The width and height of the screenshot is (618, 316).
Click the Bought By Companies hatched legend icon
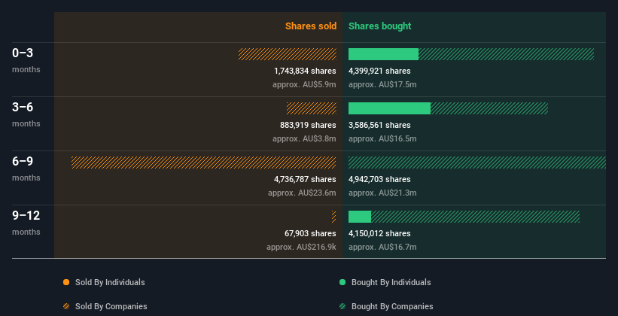point(342,306)
